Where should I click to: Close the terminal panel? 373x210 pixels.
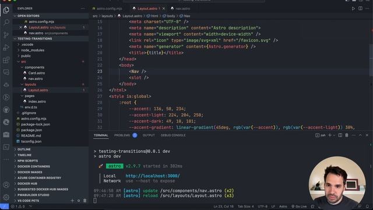367,135
